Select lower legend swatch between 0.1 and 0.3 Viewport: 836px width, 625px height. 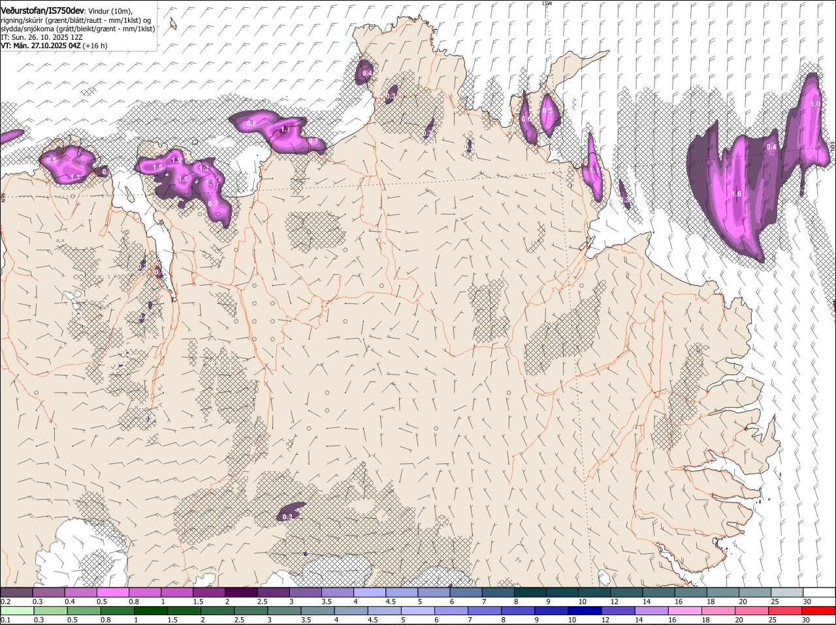tap(16, 611)
